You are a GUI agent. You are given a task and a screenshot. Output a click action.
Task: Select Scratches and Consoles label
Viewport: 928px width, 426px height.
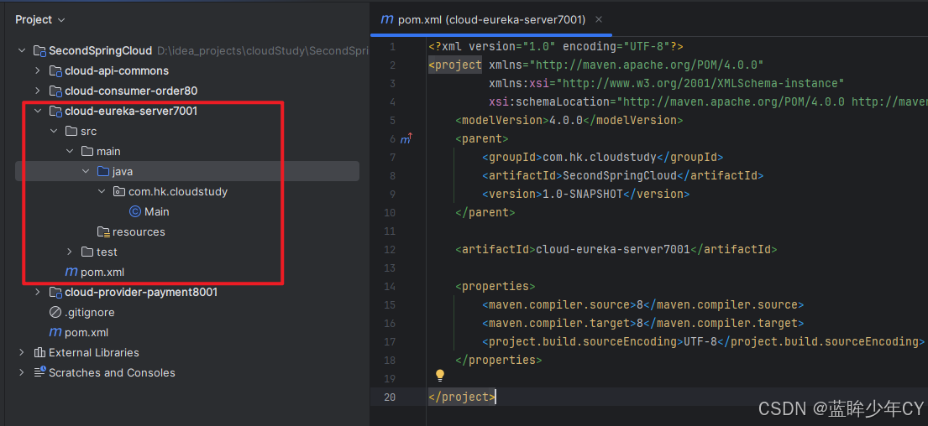tap(112, 372)
